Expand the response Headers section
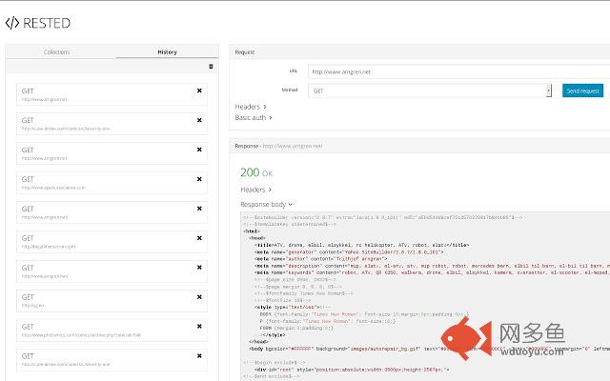The width and height of the screenshot is (610, 381). (x=255, y=190)
